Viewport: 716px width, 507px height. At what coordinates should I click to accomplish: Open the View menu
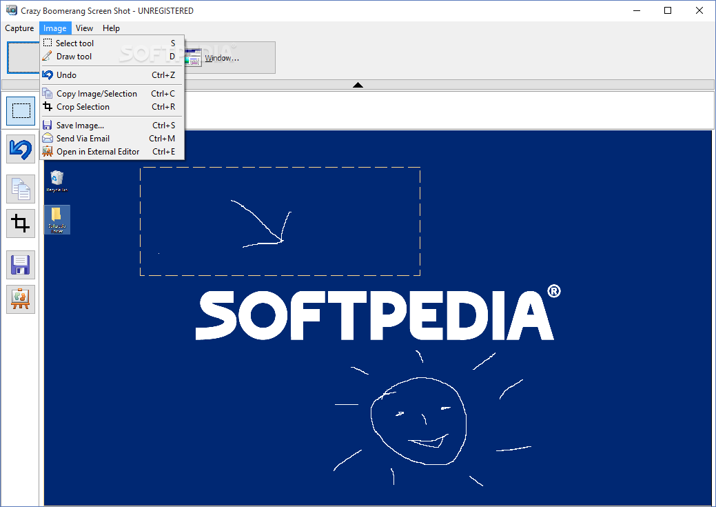coord(85,28)
